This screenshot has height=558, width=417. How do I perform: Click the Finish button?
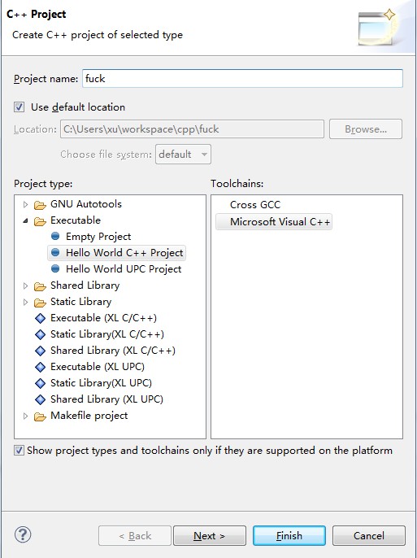click(289, 535)
